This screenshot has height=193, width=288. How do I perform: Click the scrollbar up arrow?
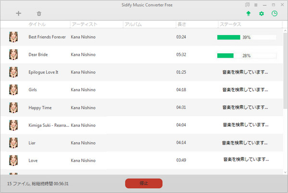click(285, 31)
